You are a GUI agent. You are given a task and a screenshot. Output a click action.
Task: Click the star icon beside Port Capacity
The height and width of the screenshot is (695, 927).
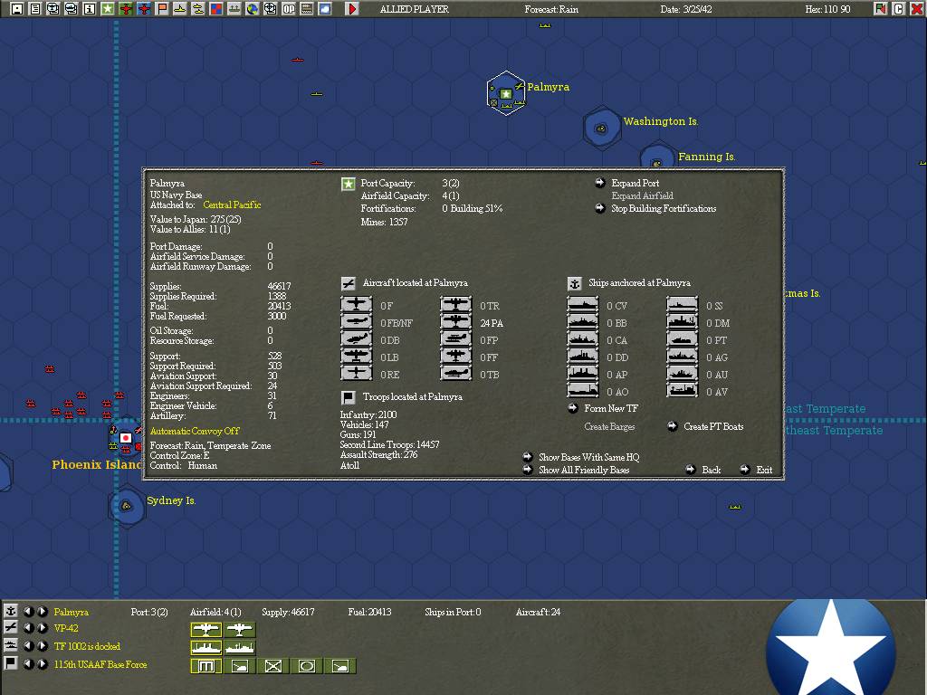coord(349,185)
